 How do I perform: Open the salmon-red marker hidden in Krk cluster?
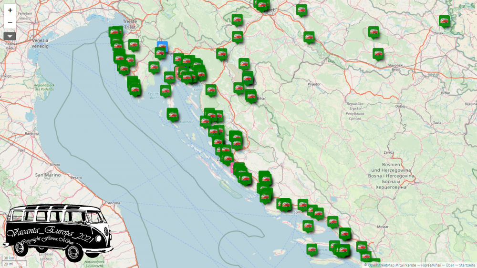click(x=177, y=72)
